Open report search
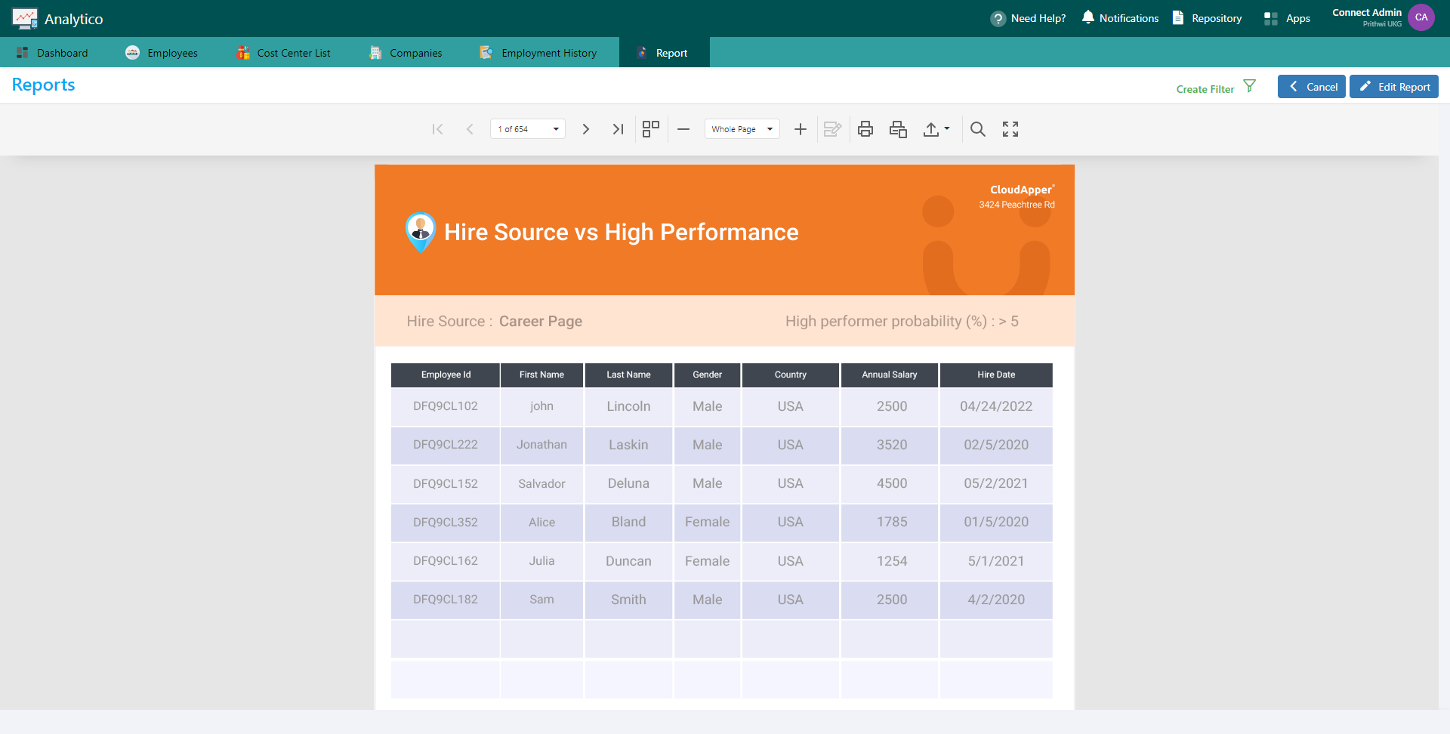This screenshot has width=1450, height=734. (978, 129)
